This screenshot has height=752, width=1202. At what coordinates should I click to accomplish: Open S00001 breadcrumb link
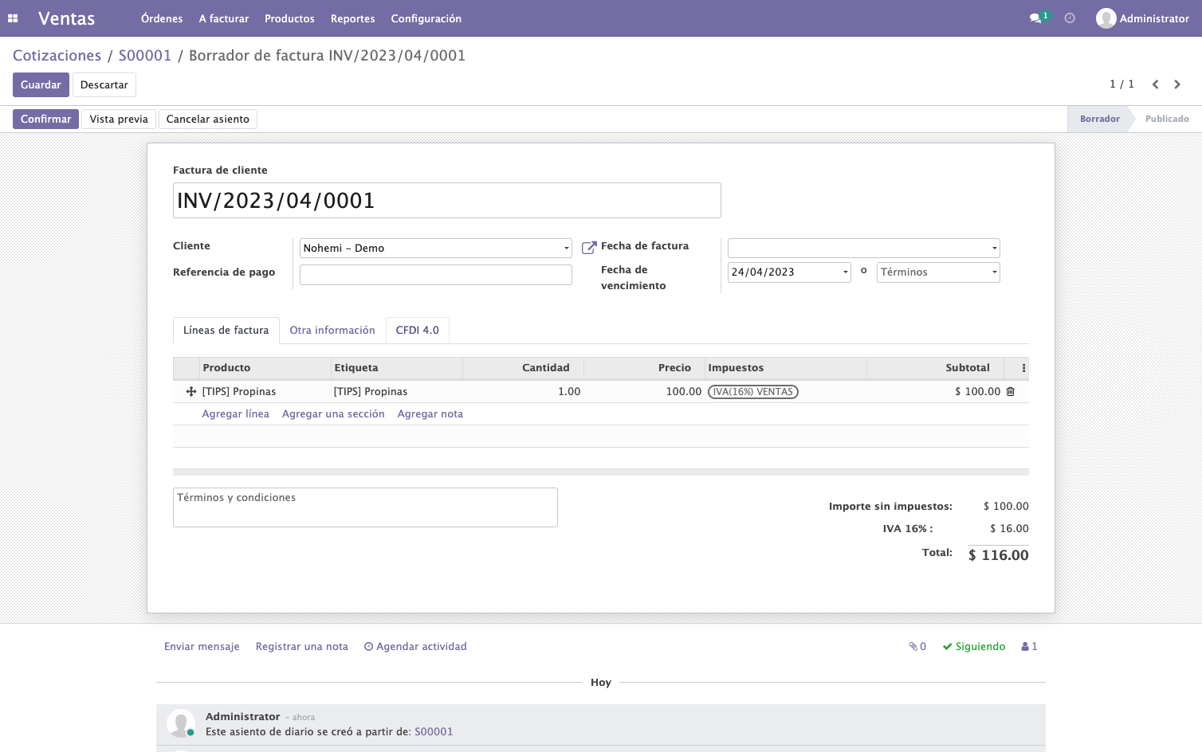tap(145, 56)
